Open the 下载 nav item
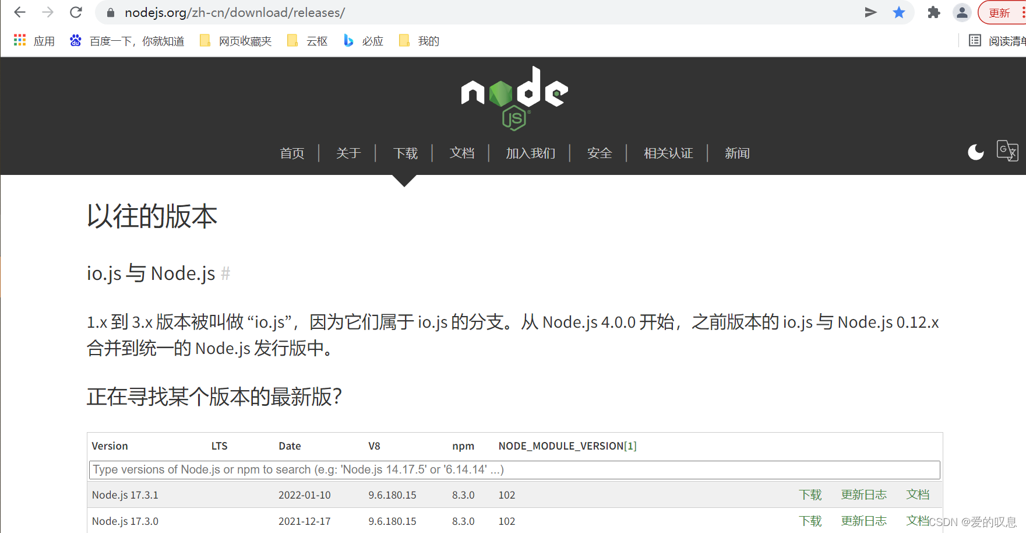This screenshot has width=1026, height=533. 406,153
